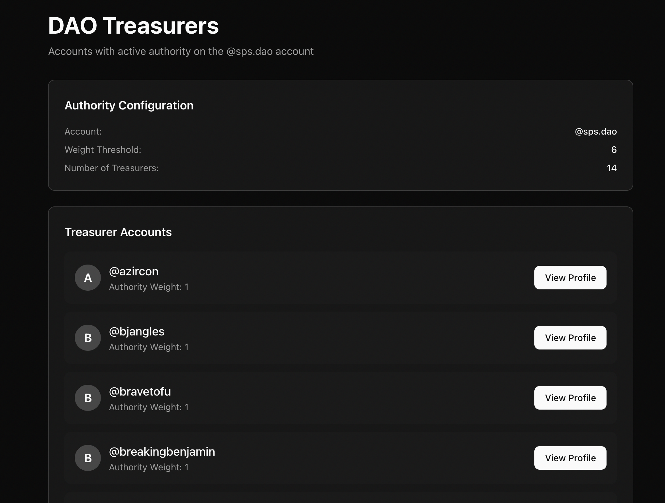Select the @bjangles account name
This screenshot has height=503, width=665.
pos(137,332)
